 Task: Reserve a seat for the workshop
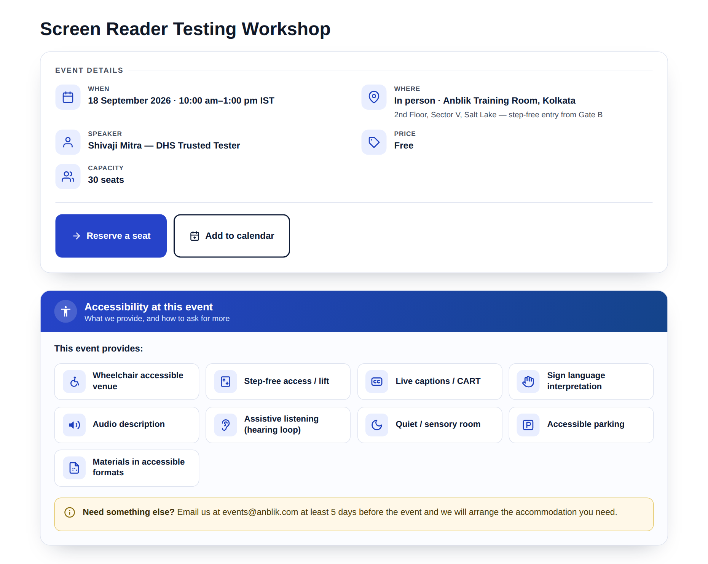point(111,236)
